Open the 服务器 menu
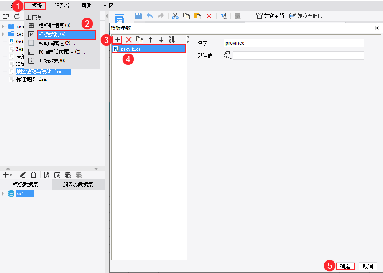 click(61, 5)
